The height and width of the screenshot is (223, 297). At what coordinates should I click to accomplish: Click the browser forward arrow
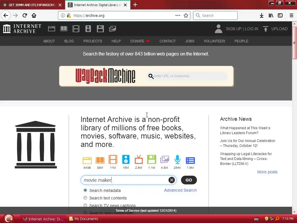click(15, 15)
